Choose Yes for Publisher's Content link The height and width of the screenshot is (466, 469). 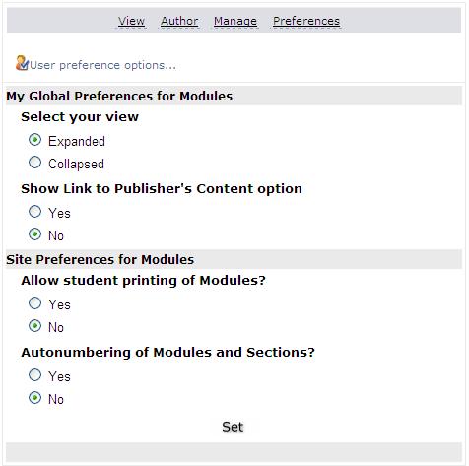click(34, 212)
